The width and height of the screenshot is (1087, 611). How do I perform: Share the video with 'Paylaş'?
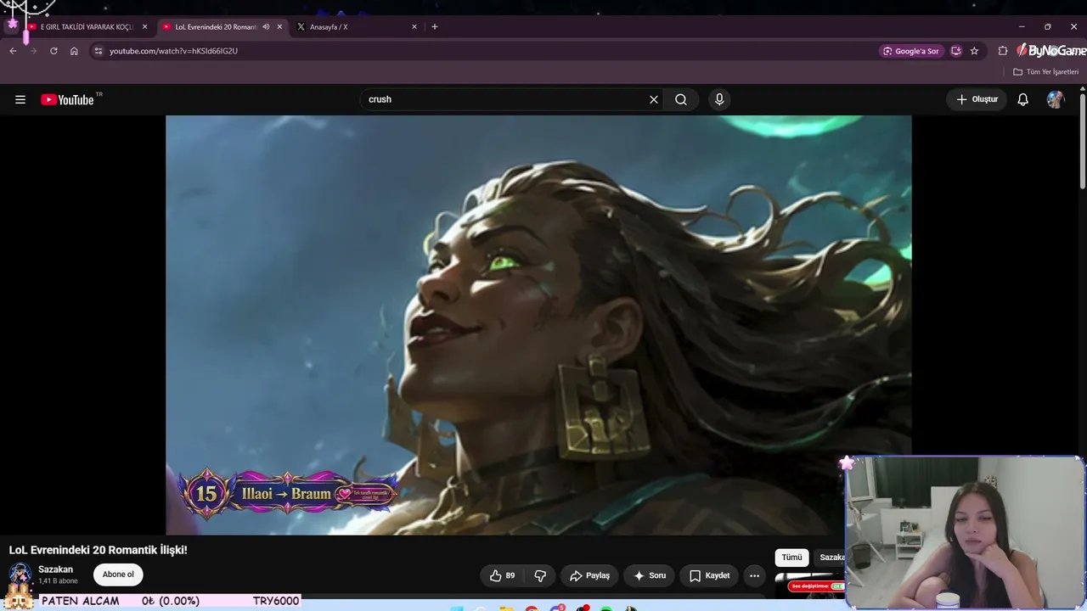coord(589,575)
